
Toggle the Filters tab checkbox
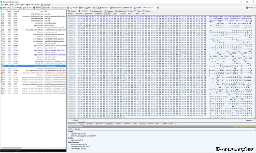pyautogui.click(x=135, y=11)
